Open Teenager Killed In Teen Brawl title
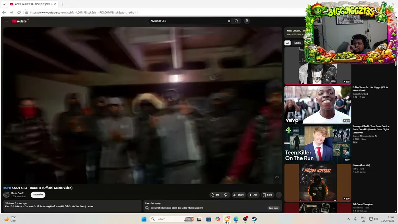The image size is (398, 224). tap(371, 129)
